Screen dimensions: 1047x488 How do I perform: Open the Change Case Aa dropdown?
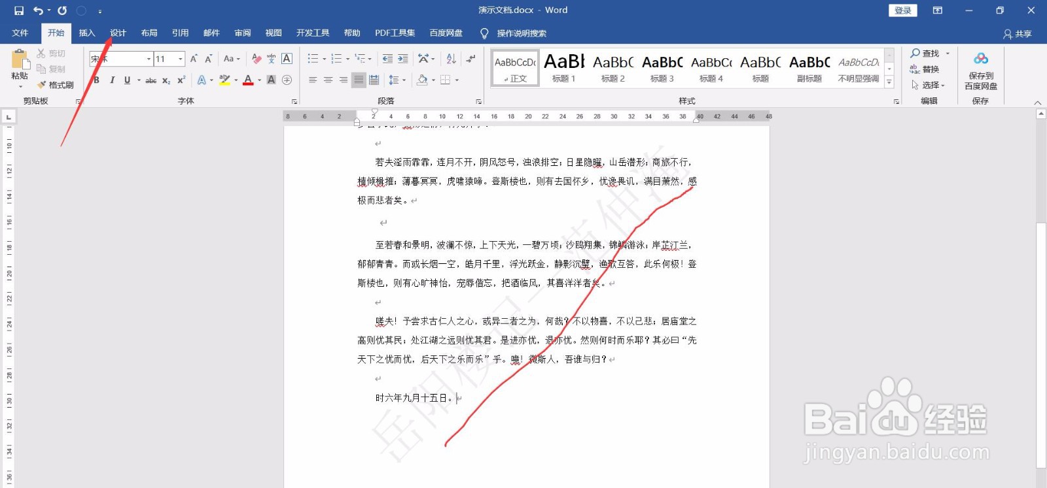pyautogui.click(x=232, y=59)
